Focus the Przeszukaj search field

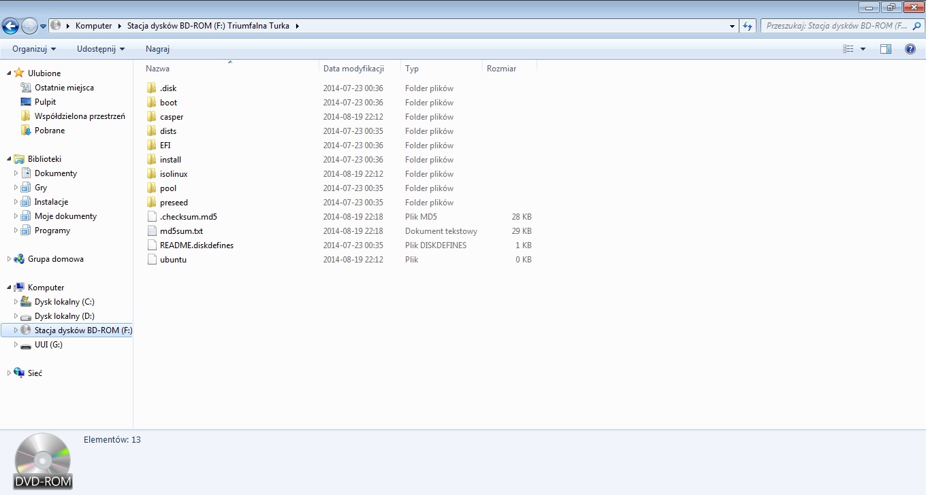coord(835,26)
